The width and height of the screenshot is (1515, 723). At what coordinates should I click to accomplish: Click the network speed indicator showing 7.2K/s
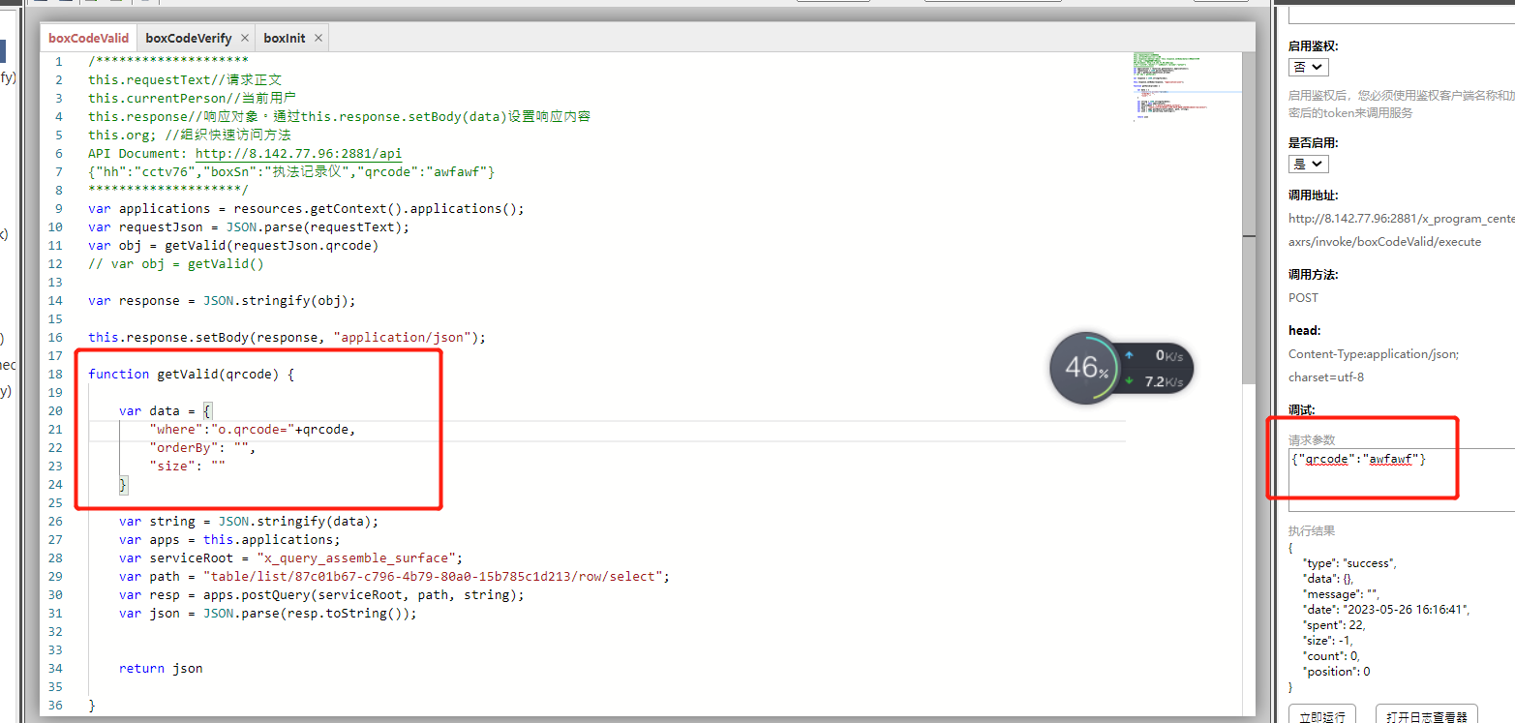tap(1158, 381)
